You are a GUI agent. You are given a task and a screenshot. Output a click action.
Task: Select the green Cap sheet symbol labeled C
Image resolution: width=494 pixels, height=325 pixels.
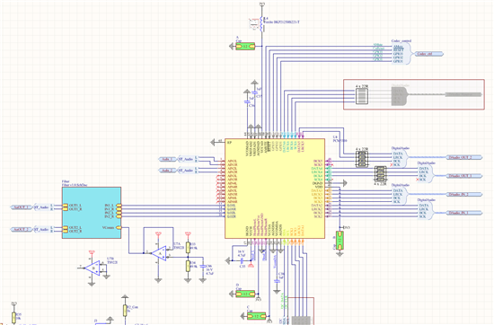click(257, 315)
